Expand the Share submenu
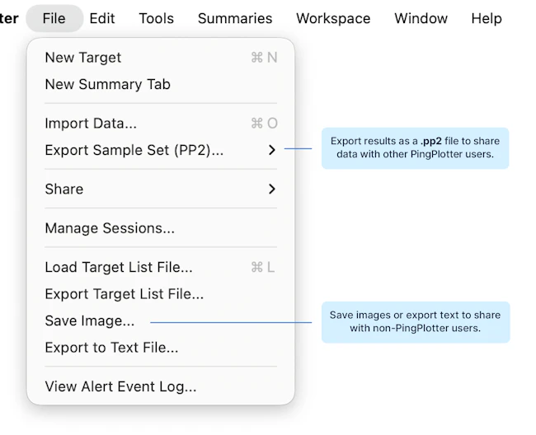This screenshot has width=536, height=435. [161, 189]
